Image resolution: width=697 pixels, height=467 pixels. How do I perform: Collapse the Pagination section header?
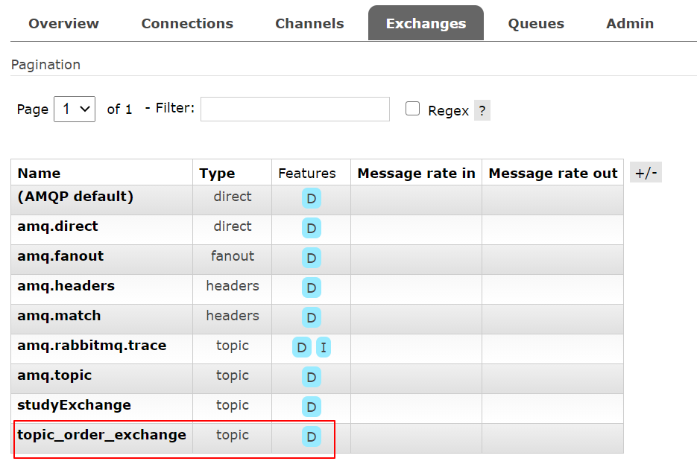(45, 65)
